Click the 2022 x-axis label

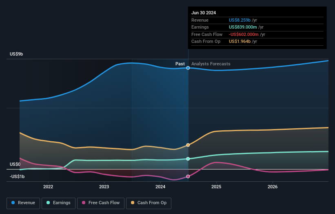tap(48, 187)
